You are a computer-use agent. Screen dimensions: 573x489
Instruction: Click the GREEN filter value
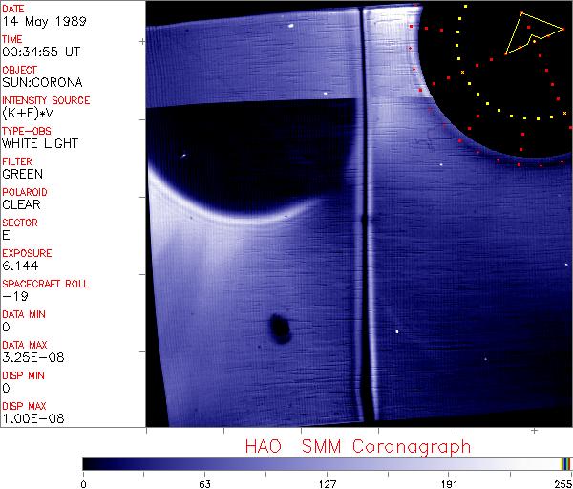tap(22, 175)
